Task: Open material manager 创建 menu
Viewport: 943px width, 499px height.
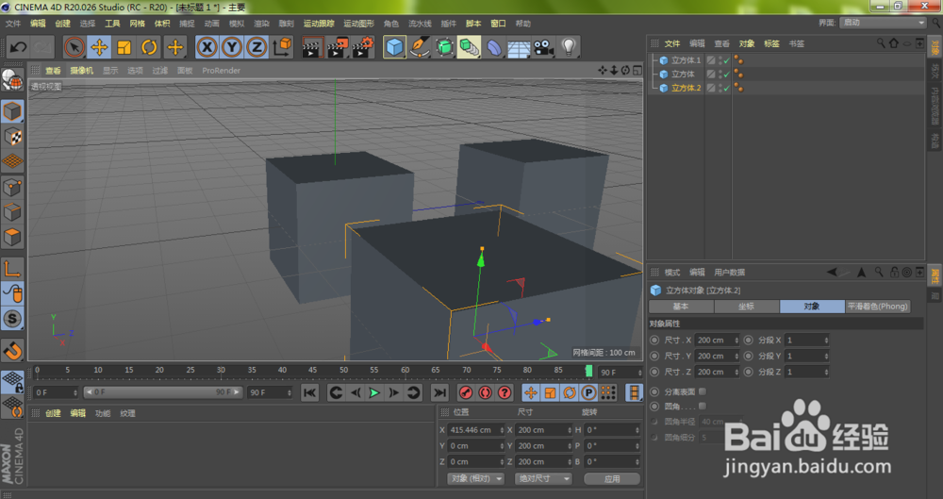Action: [x=53, y=413]
